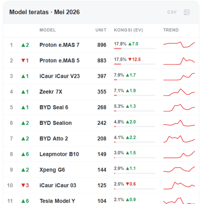Select Zeekr 7X model name

point(51,92)
